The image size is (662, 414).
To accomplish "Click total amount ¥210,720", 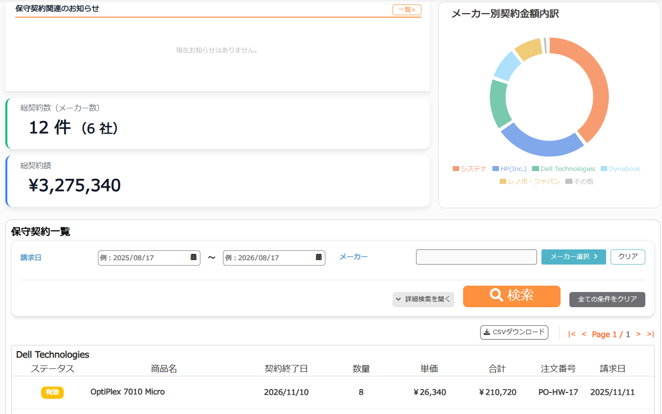I will click(x=497, y=392).
